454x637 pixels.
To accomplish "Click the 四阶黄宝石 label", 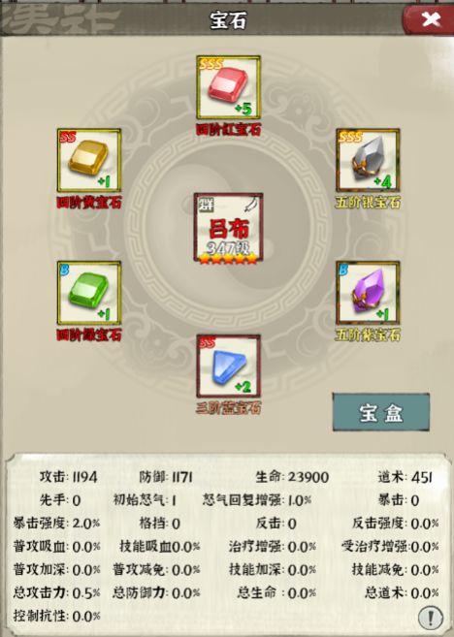I will tap(89, 203).
